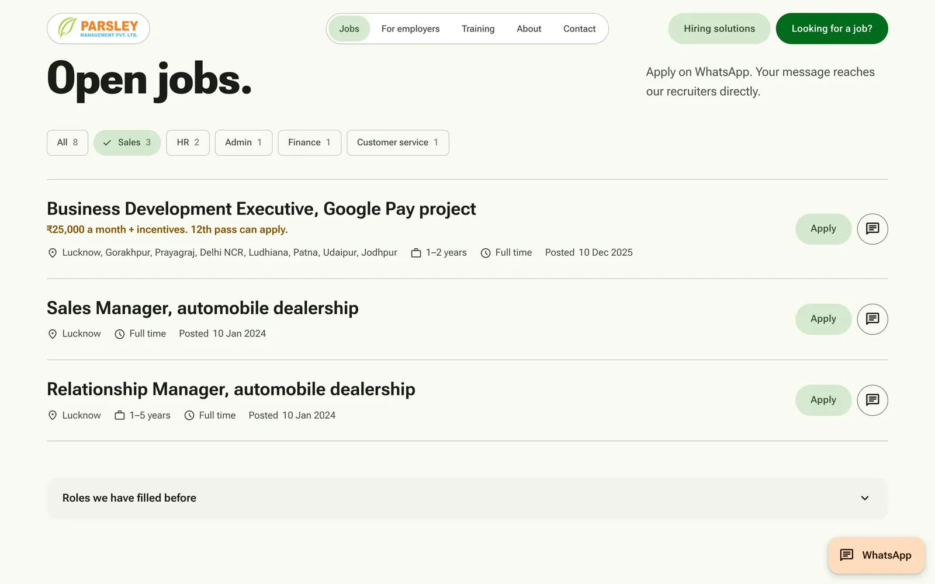The width and height of the screenshot is (935, 584).
Task: Click message icon for Relationship Manager job
Action: [x=872, y=400]
